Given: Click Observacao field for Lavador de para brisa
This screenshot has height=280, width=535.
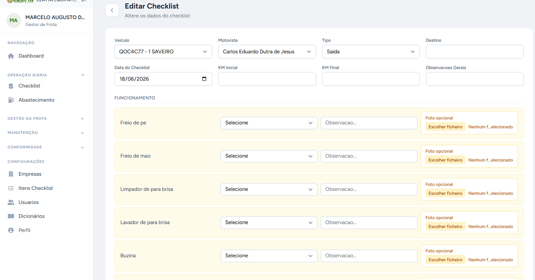Looking at the screenshot, I should pos(369,223).
